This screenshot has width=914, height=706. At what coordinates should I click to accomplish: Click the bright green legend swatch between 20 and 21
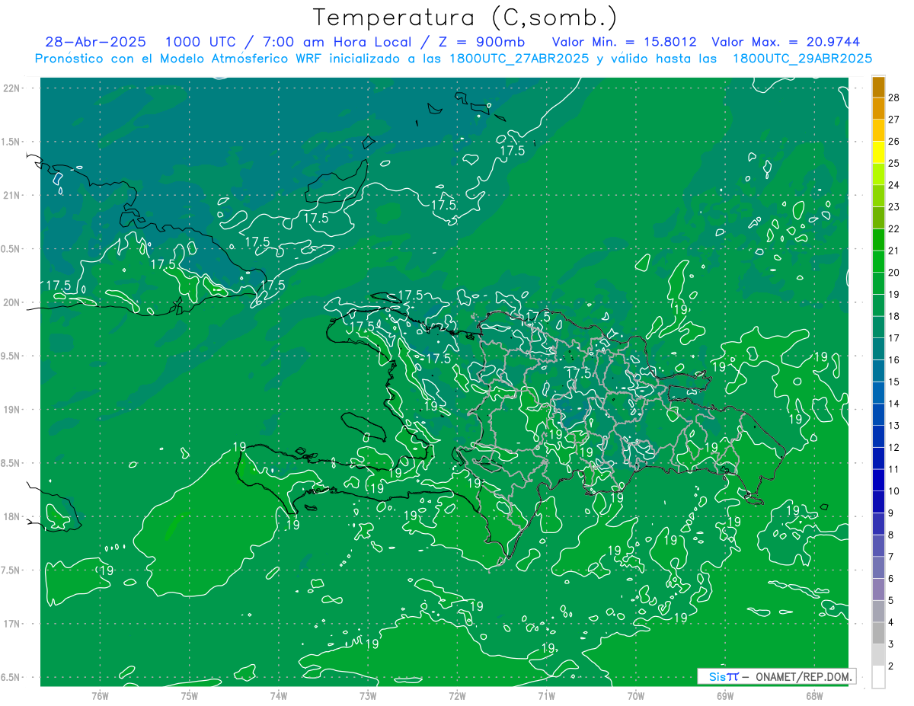[878, 261]
